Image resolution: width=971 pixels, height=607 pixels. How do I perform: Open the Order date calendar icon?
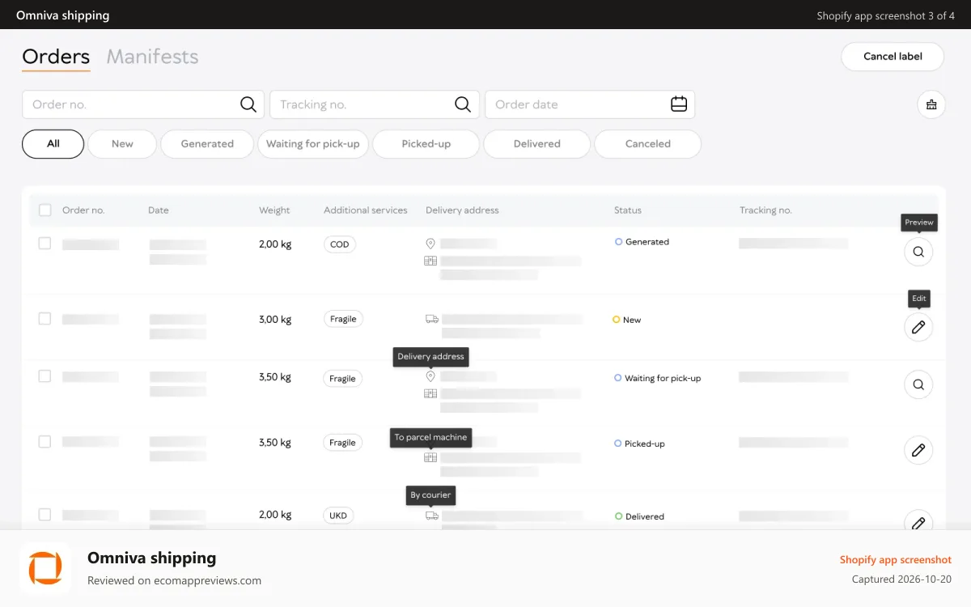coord(679,104)
